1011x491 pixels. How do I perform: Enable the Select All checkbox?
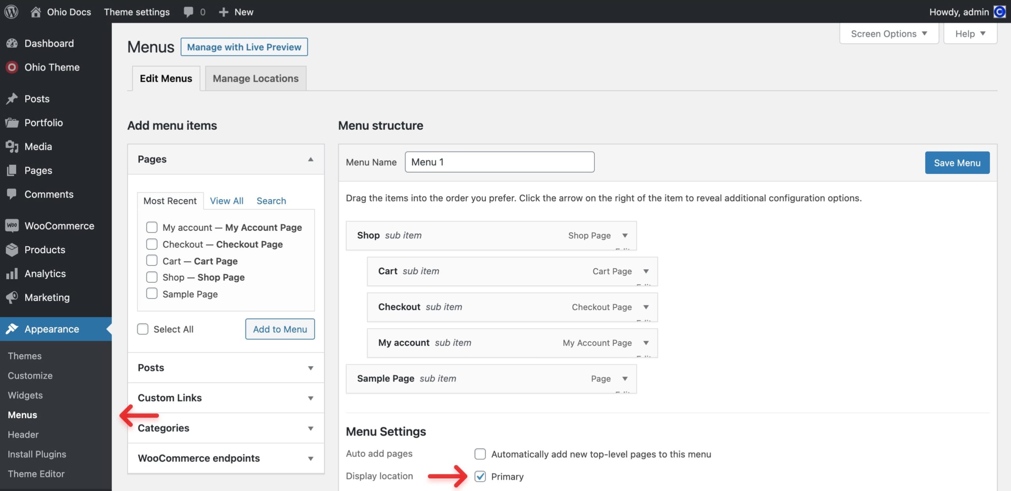(x=143, y=329)
